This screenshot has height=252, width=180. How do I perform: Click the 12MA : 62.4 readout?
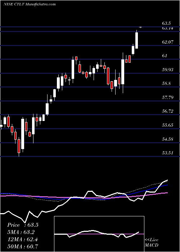[22, 239]
